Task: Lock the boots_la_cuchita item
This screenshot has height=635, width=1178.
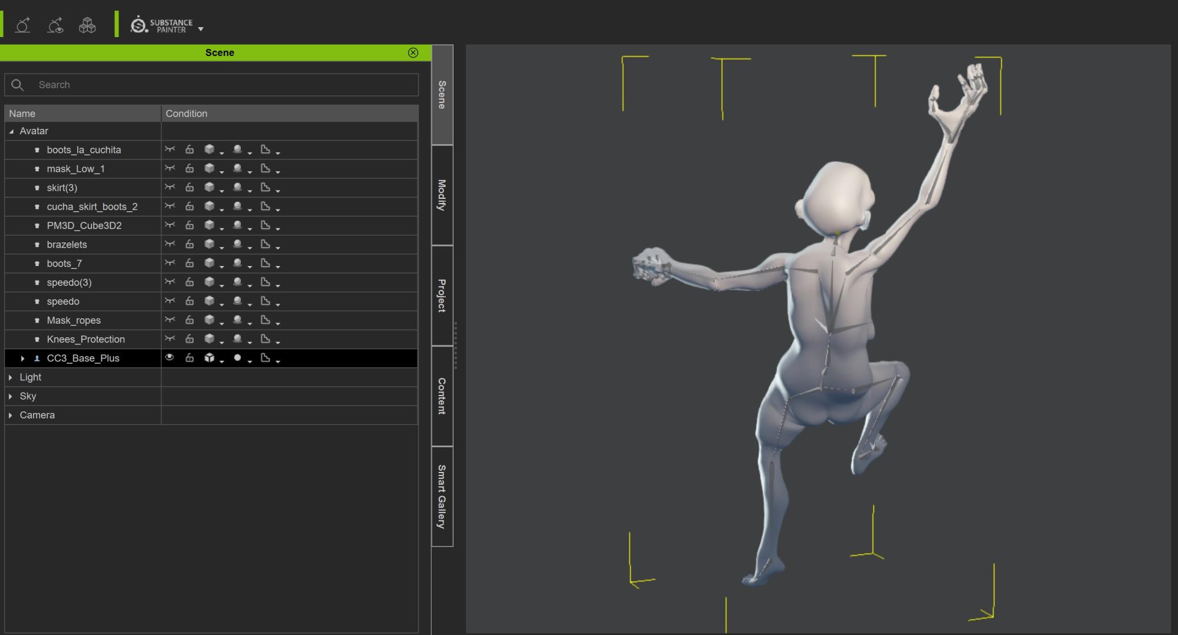Action: [190, 149]
